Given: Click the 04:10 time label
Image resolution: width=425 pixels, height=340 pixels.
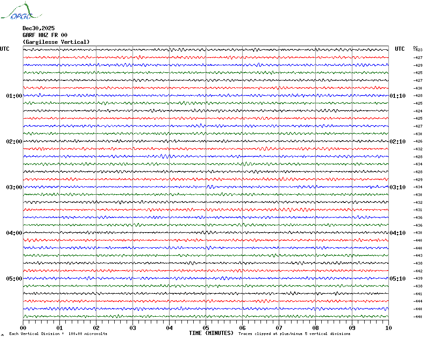Looking at the screenshot, I should [398, 233].
